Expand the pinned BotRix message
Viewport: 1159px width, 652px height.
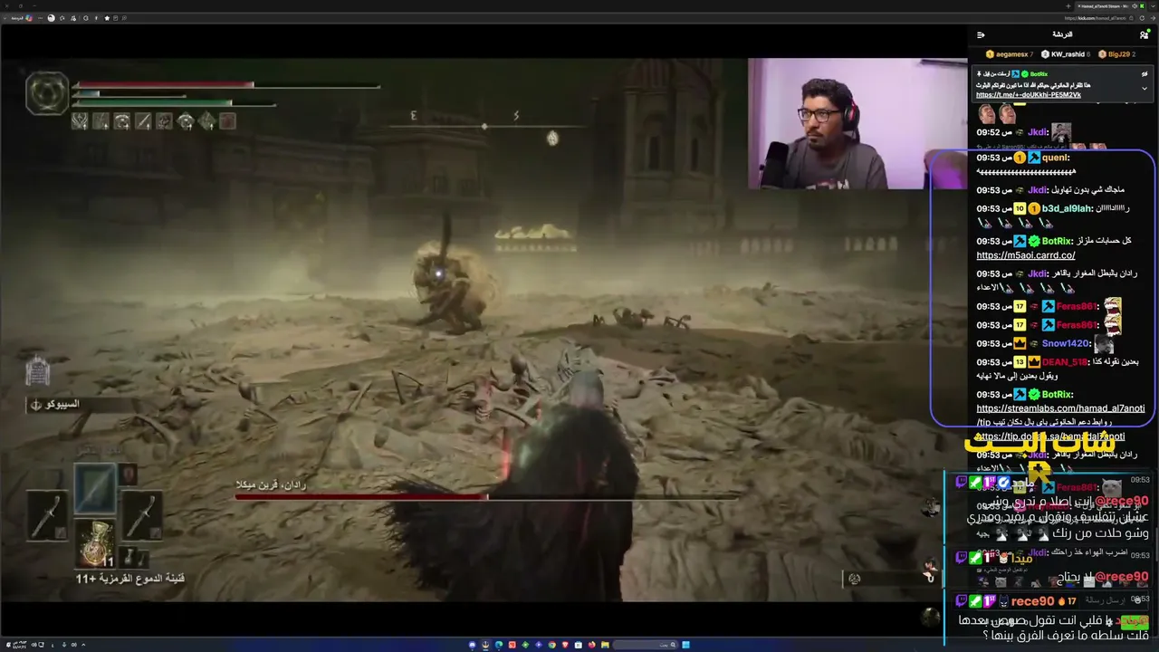click(x=1145, y=89)
